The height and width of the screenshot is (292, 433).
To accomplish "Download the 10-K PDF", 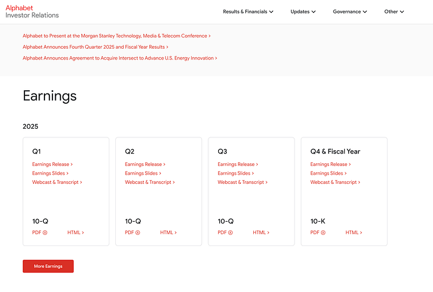I will [x=318, y=233].
